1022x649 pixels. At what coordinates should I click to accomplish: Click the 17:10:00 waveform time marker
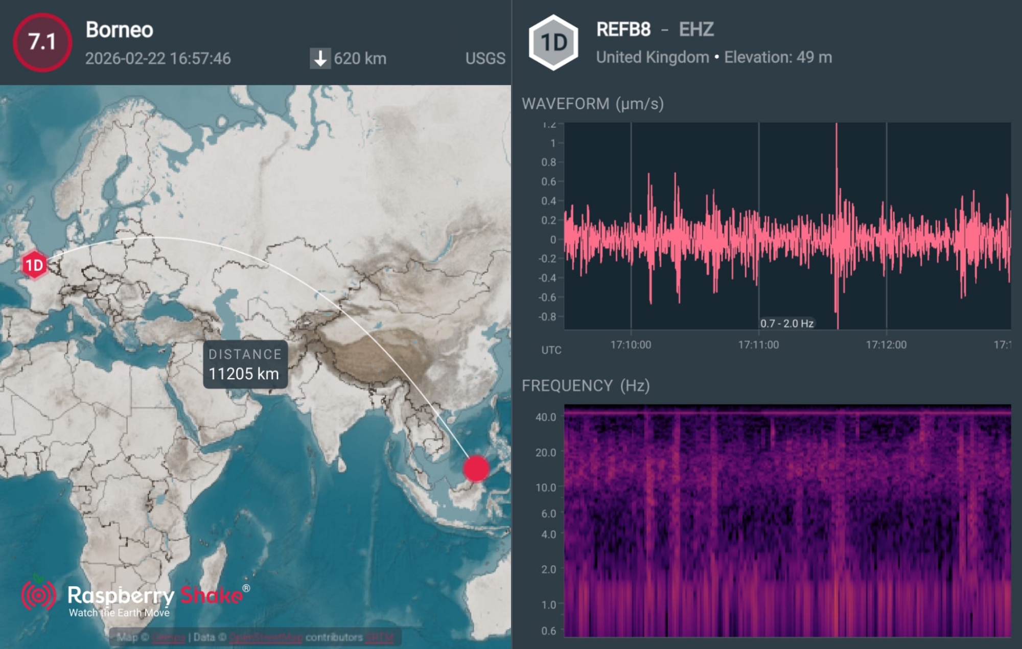pos(631,344)
